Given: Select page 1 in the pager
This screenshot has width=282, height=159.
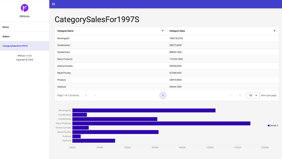Looking at the screenshot, I should click(163, 95).
